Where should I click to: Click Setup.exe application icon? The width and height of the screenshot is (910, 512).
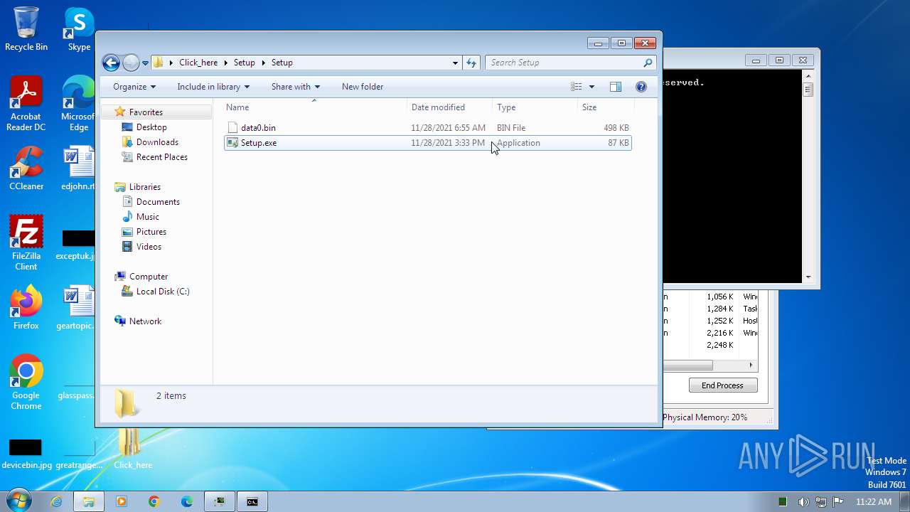232,143
